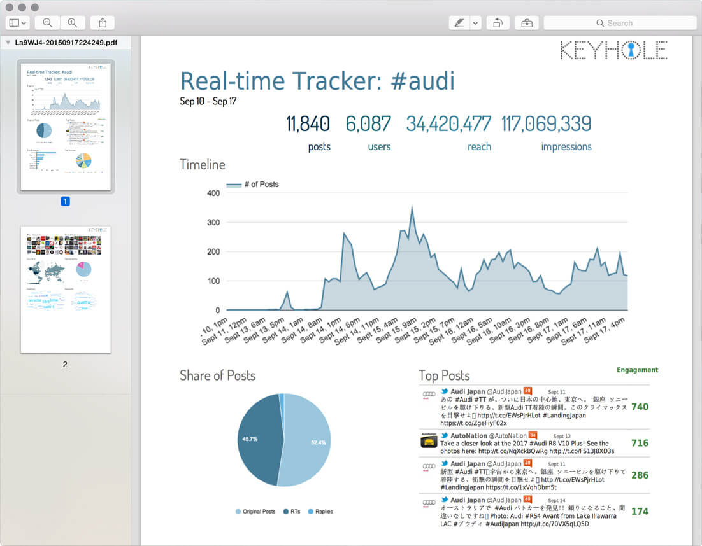Open the http://t.co/NqXckBQwRg link

513,451
